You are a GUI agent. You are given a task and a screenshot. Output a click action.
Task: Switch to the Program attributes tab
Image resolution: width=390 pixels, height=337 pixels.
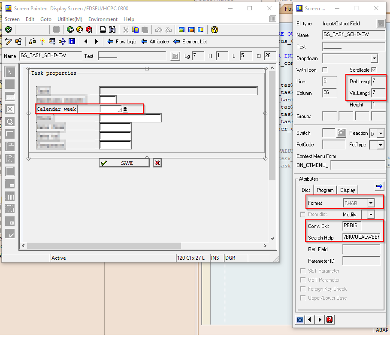(325, 190)
